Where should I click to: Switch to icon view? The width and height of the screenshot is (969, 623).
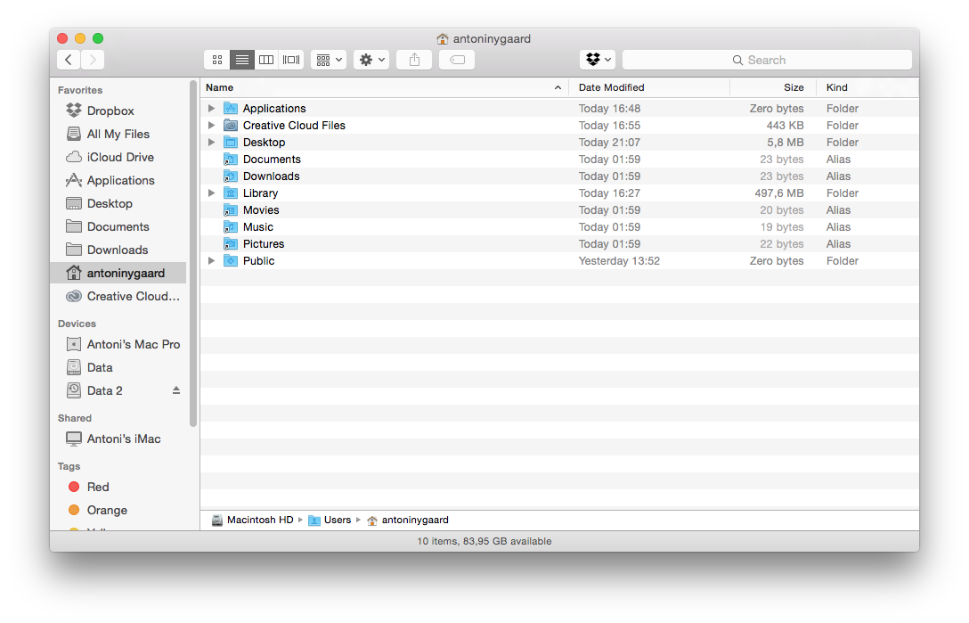coord(217,60)
